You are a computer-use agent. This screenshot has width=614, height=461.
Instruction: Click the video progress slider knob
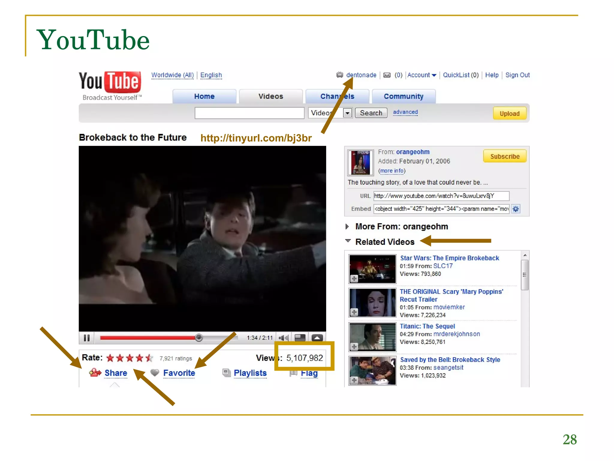[x=199, y=338]
